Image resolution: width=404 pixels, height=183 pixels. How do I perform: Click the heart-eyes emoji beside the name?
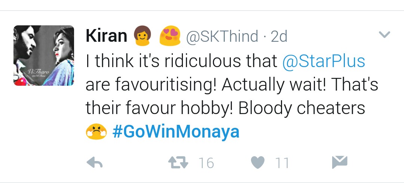coord(170,36)
